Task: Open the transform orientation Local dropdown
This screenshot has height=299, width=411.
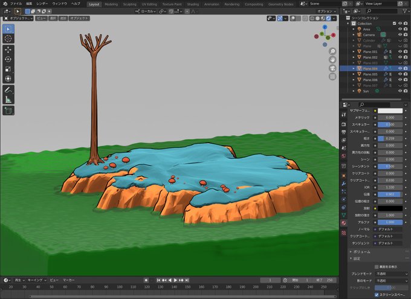Action: 146,11
